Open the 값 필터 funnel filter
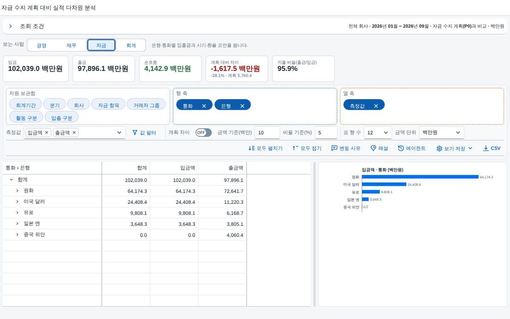 pos(144,133)
